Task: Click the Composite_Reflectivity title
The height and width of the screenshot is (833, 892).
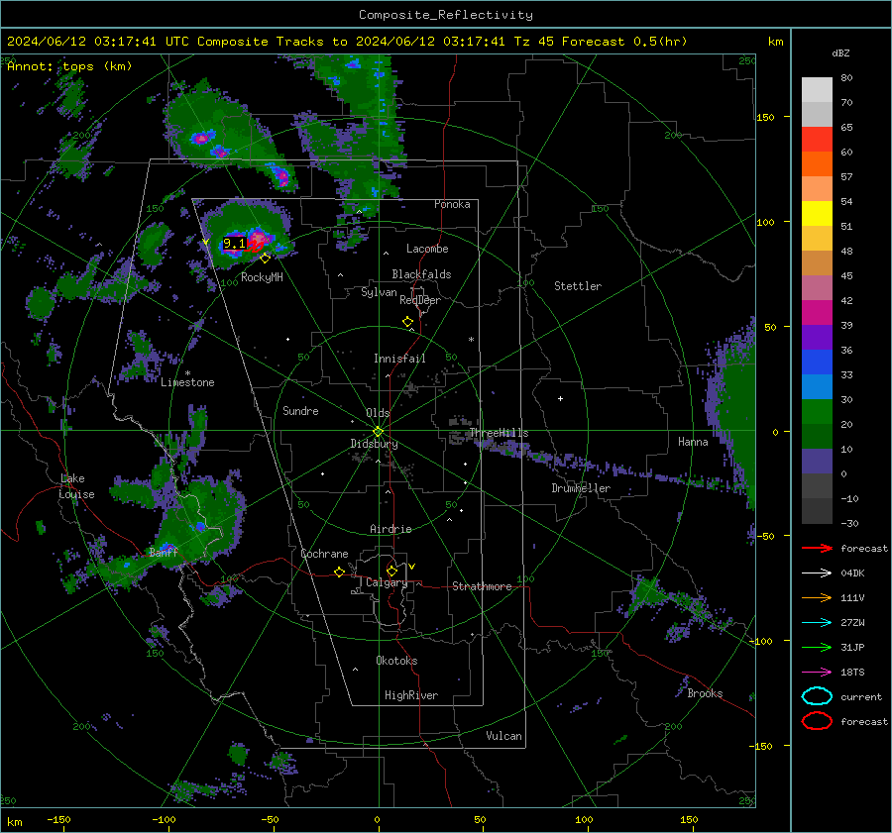Action: point(445,15)
